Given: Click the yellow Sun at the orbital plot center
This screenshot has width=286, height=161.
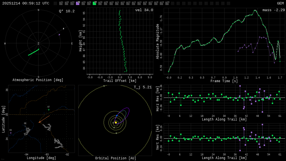Looking at the screenshot, I should [116, 122].
